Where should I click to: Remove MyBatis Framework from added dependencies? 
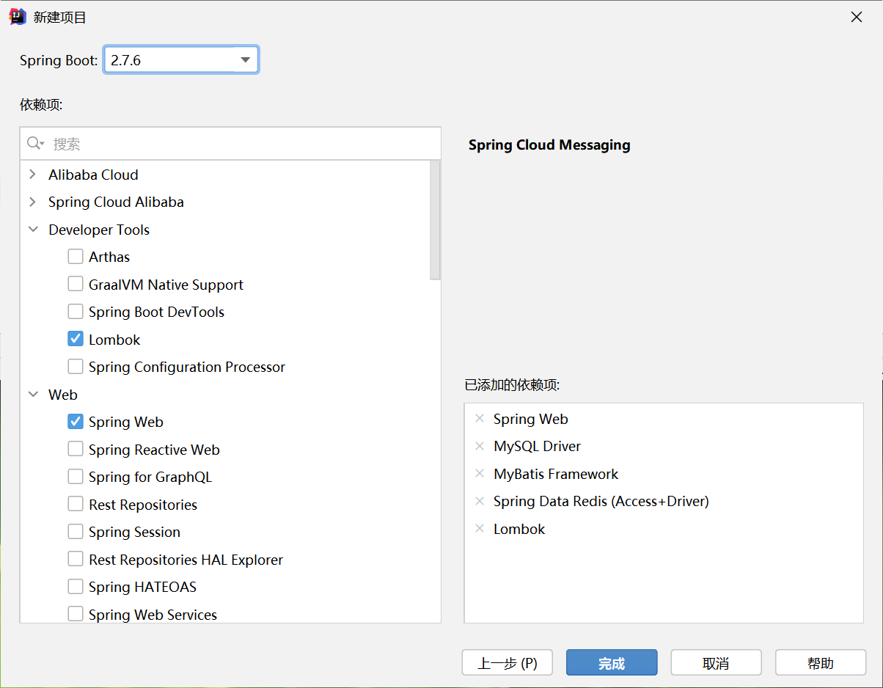tap(480, 474)
